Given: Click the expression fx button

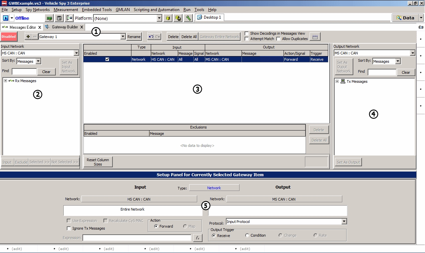Looking at the screenshot, I should click(x=197, y=238).
